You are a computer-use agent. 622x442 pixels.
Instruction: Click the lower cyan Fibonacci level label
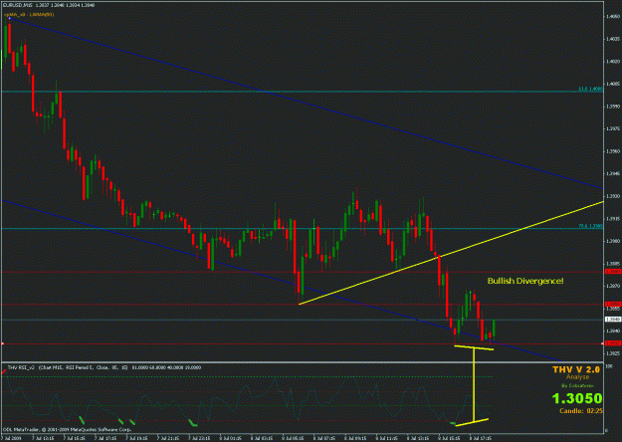[590, 226]
